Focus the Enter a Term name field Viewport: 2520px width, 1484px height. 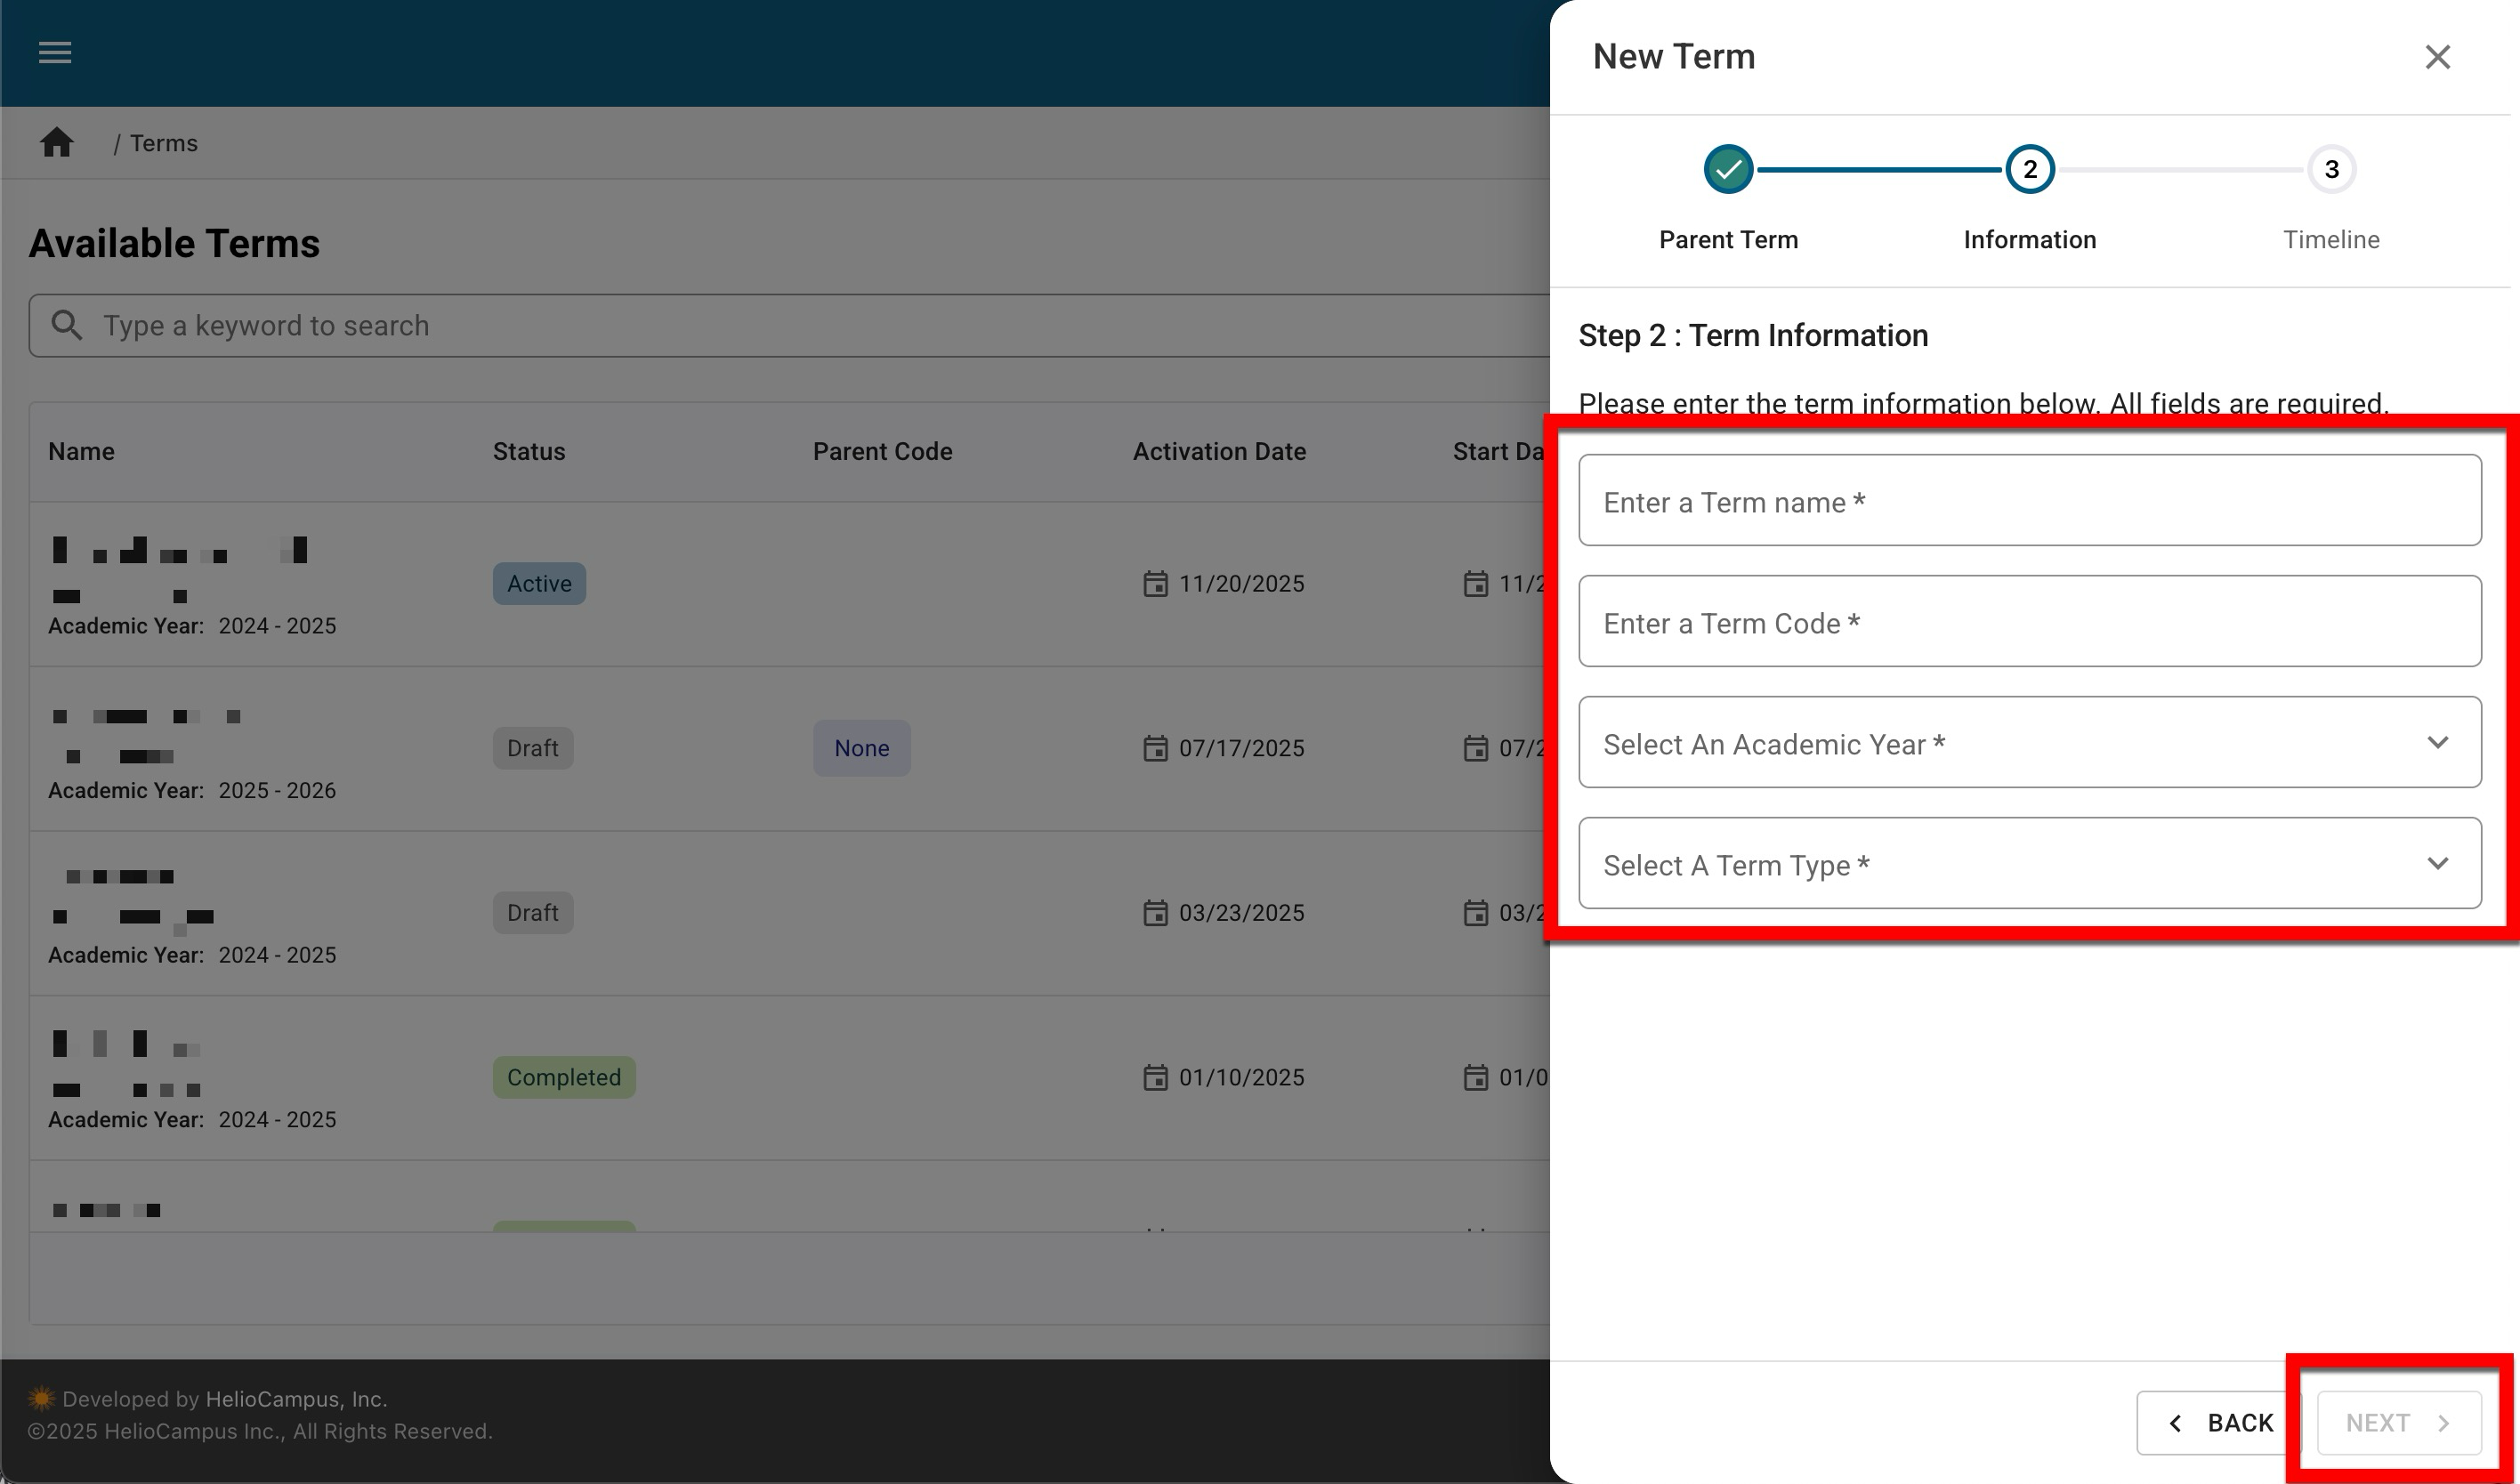[2029, 501]
